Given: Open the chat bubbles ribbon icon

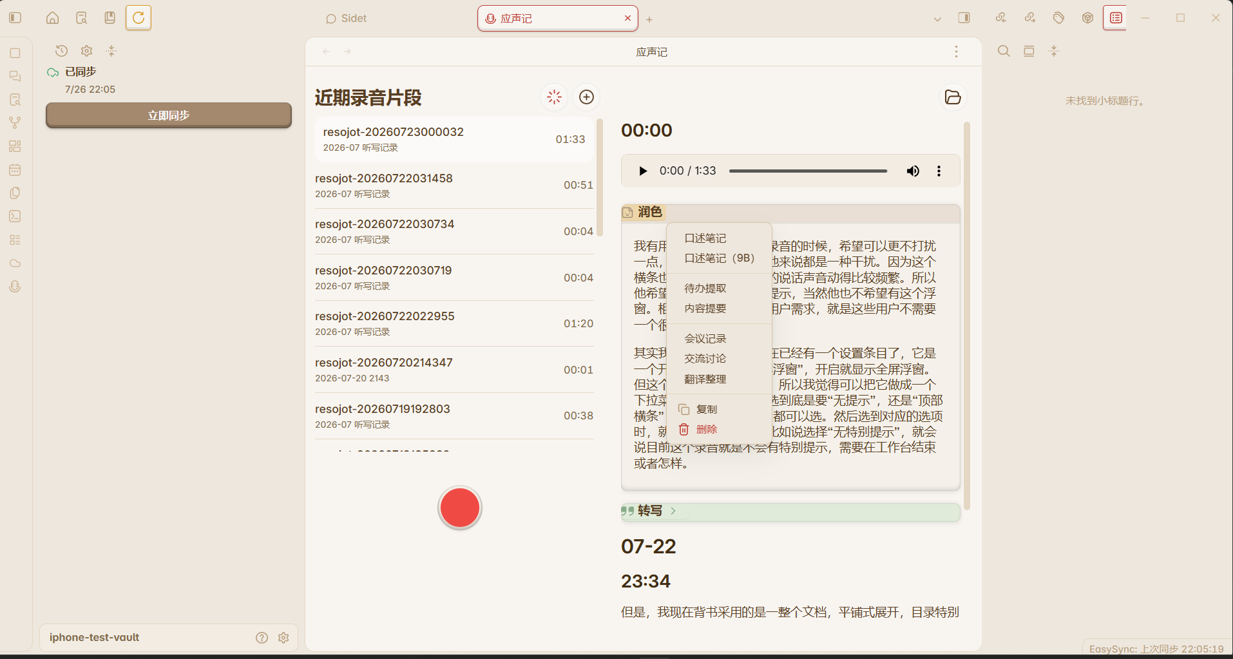Looking at the screenshot, I should click(x=15, y=76).
